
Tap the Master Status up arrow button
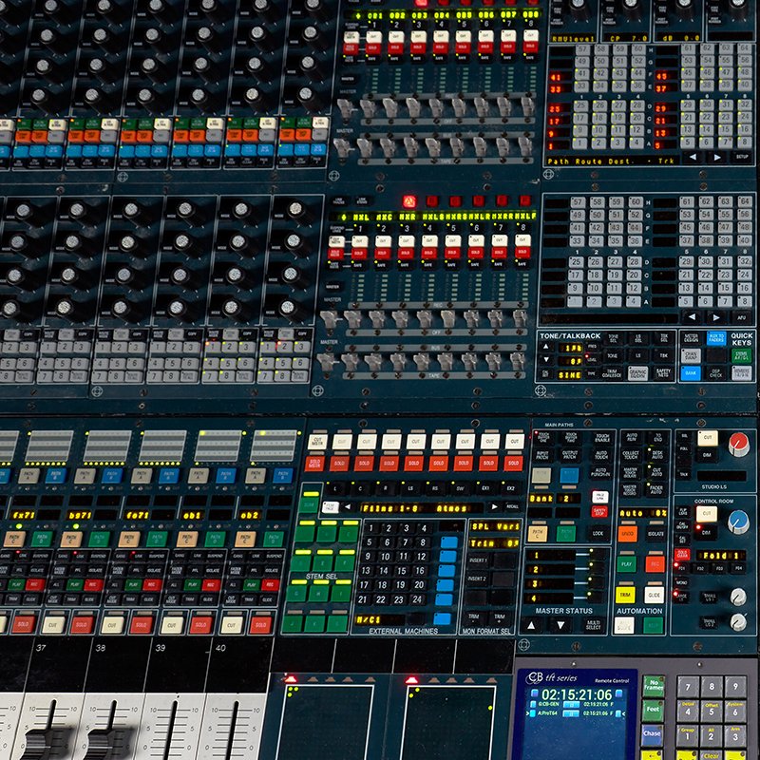pos(531,625)
